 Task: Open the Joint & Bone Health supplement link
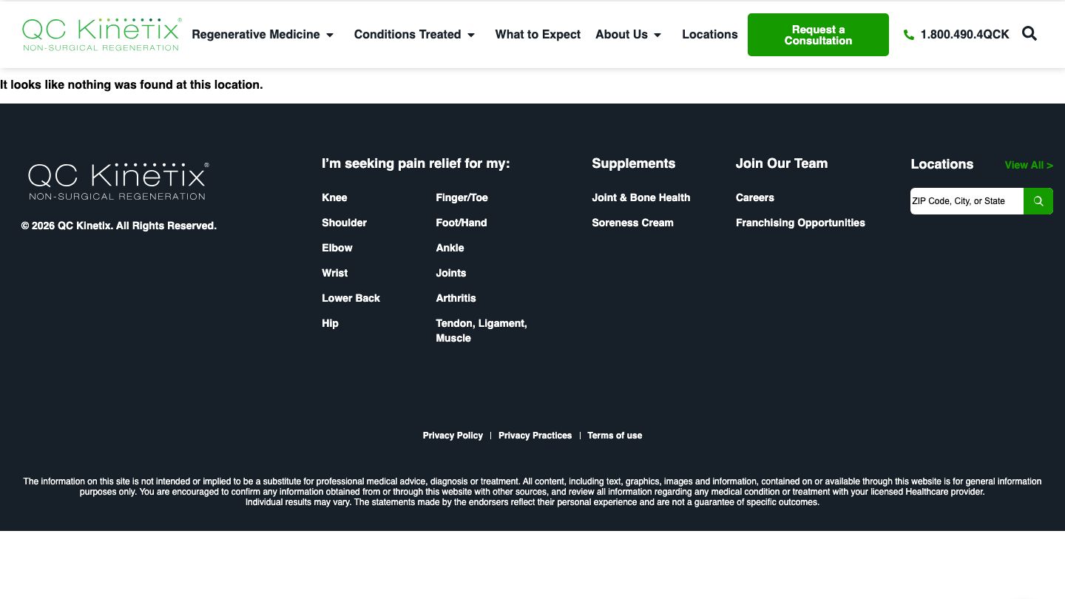point(640,197)
